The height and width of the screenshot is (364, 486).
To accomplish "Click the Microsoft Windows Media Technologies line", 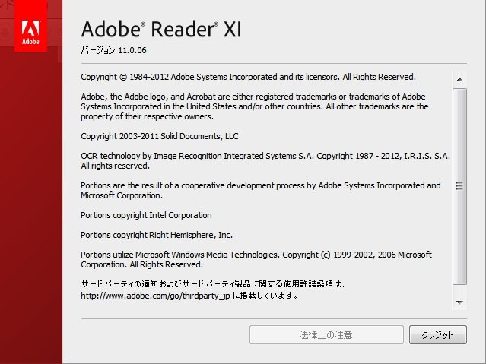I will tap(256, 260).
